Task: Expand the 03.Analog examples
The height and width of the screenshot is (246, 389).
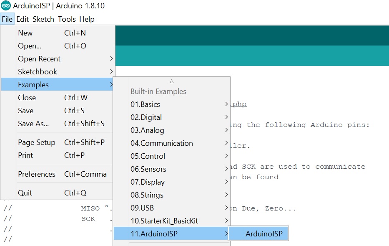Action: [171, 130]
